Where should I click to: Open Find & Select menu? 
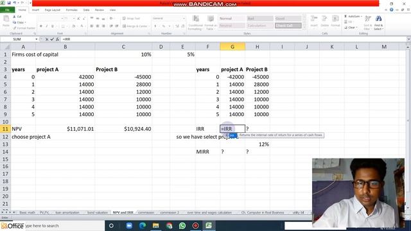[x=378, y=22]
